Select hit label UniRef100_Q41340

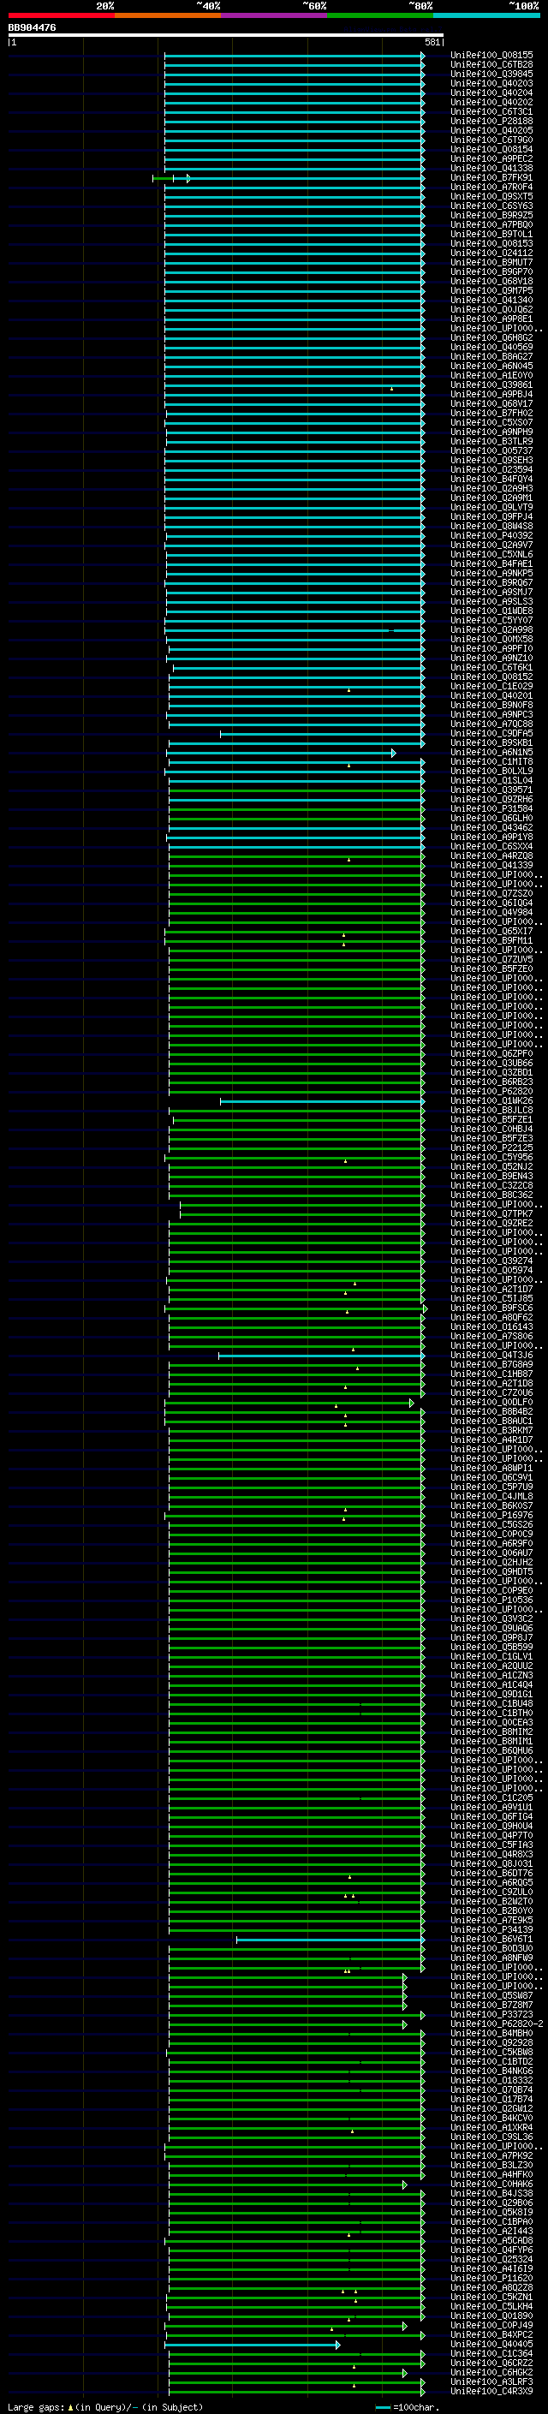pos(491,300)
